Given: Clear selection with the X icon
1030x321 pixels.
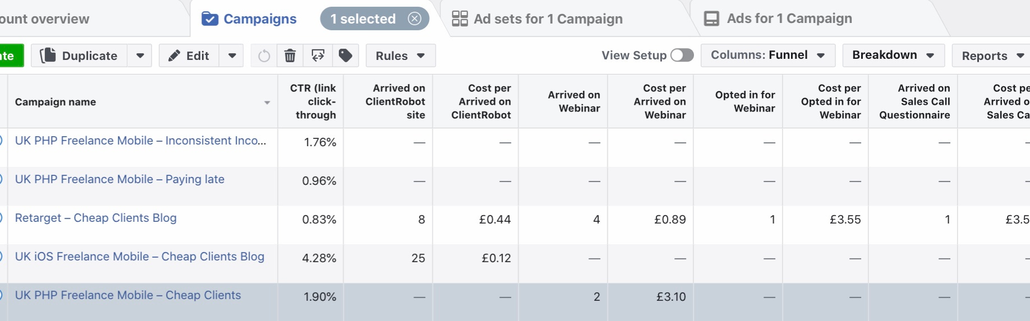Looking at the screenshot, I should (x=415, y=18).
